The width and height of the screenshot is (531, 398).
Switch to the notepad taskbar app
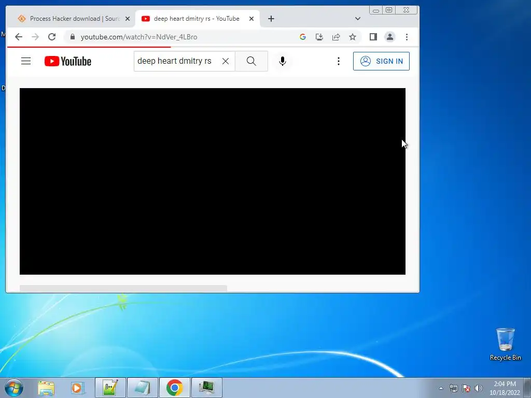click(x=143, y=388)
